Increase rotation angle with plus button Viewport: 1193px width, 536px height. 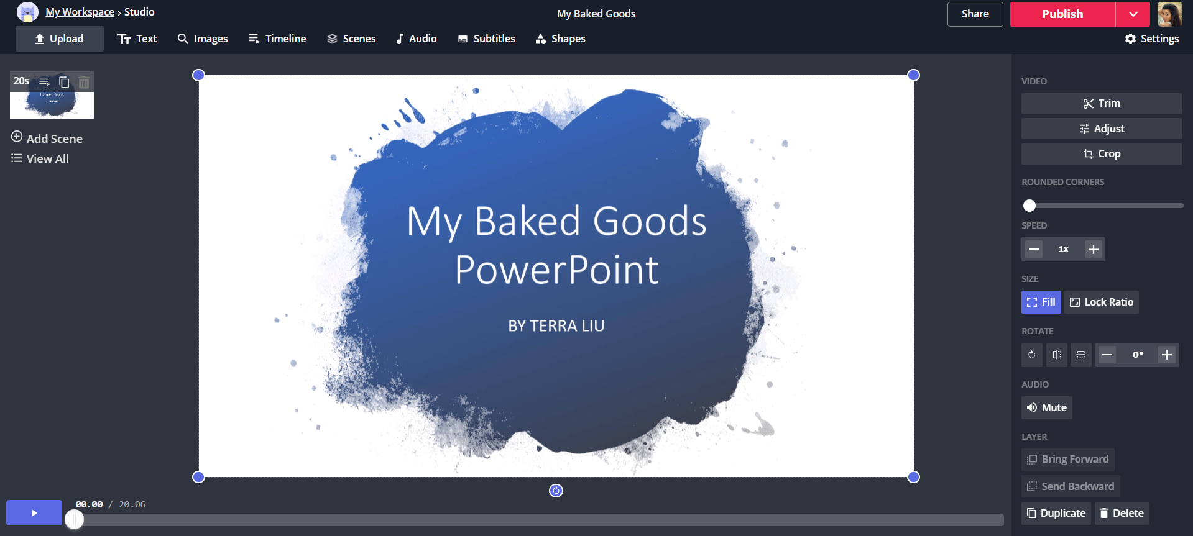pos(1167,355)
